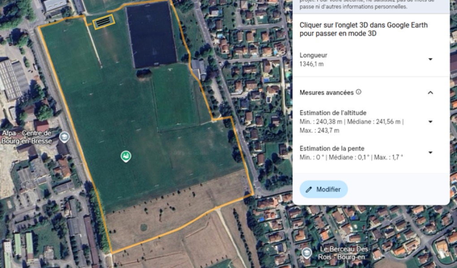Screen dimensions: 457x268
Task: Select the small yellow striped rectangle shape
Action: click(x=103, y=22)
